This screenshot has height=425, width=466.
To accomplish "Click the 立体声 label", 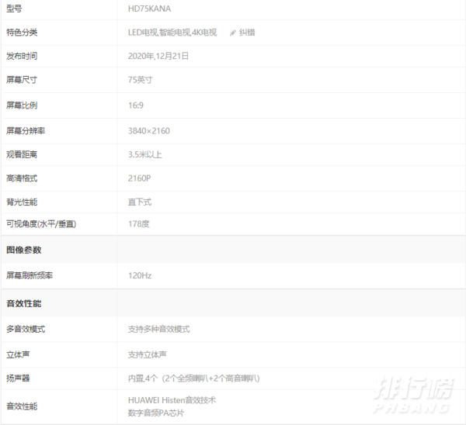I will [18, 354].
